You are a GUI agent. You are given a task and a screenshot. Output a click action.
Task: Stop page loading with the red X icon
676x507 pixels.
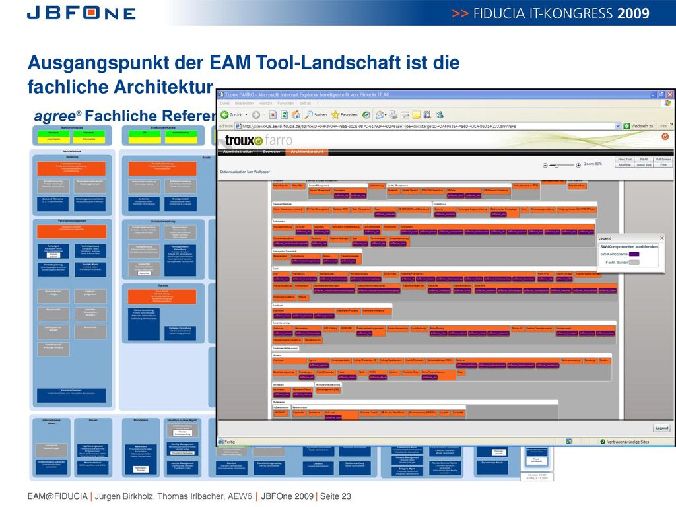click(273, 115)
